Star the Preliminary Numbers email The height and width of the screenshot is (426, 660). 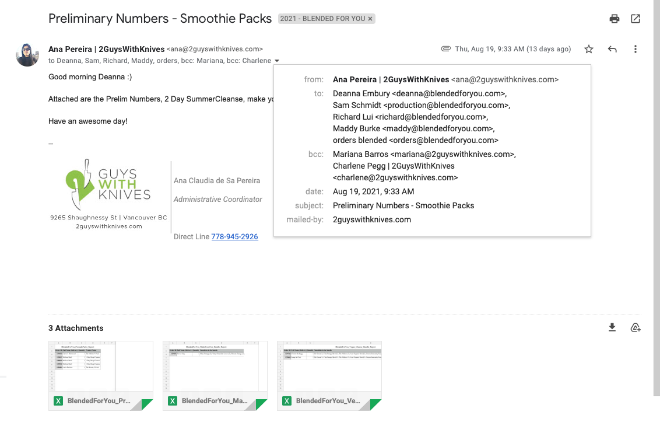[589, 50]
